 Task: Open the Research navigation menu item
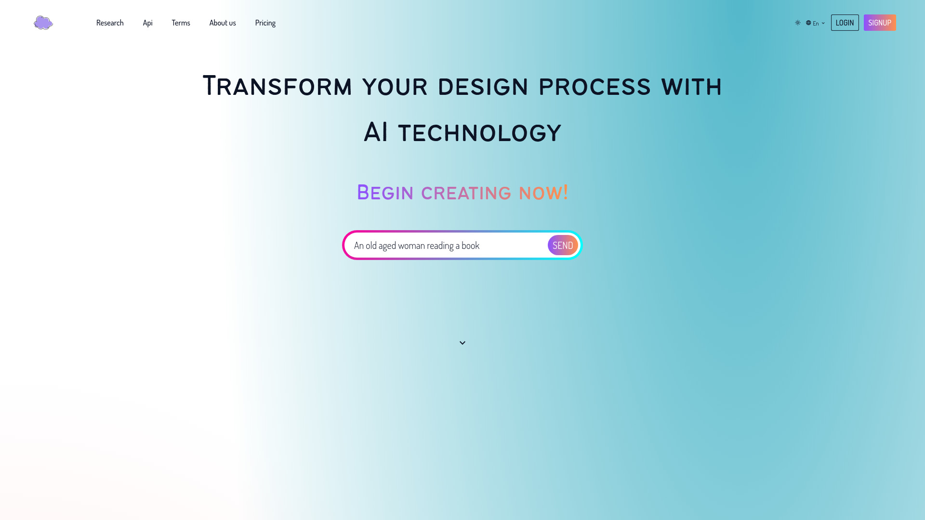(x=110, y=22)
